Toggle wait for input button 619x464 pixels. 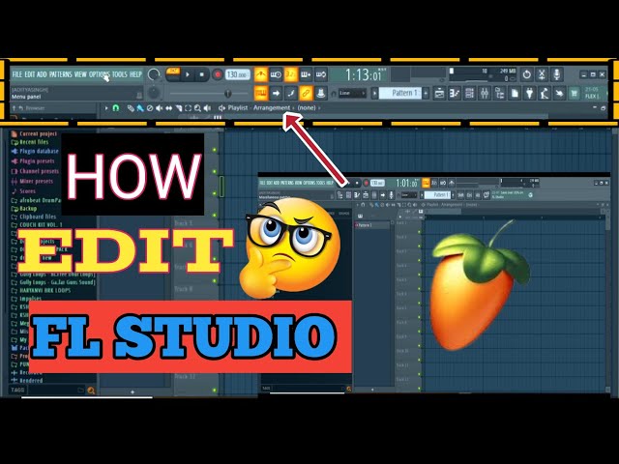pyautogui.click(x=276, y=74)
